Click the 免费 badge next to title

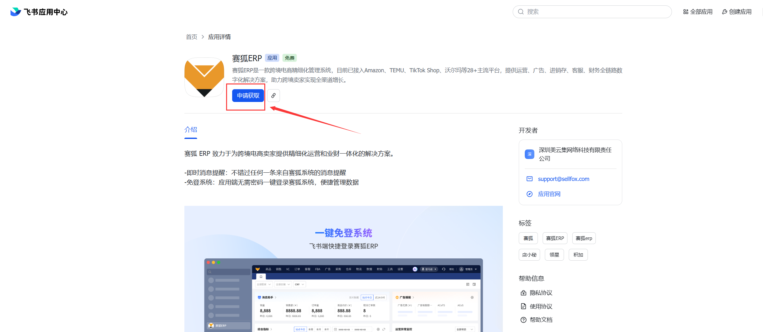290,58
